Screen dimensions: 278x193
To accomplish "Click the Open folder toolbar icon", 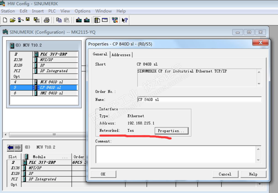I will tap(13, 20).
